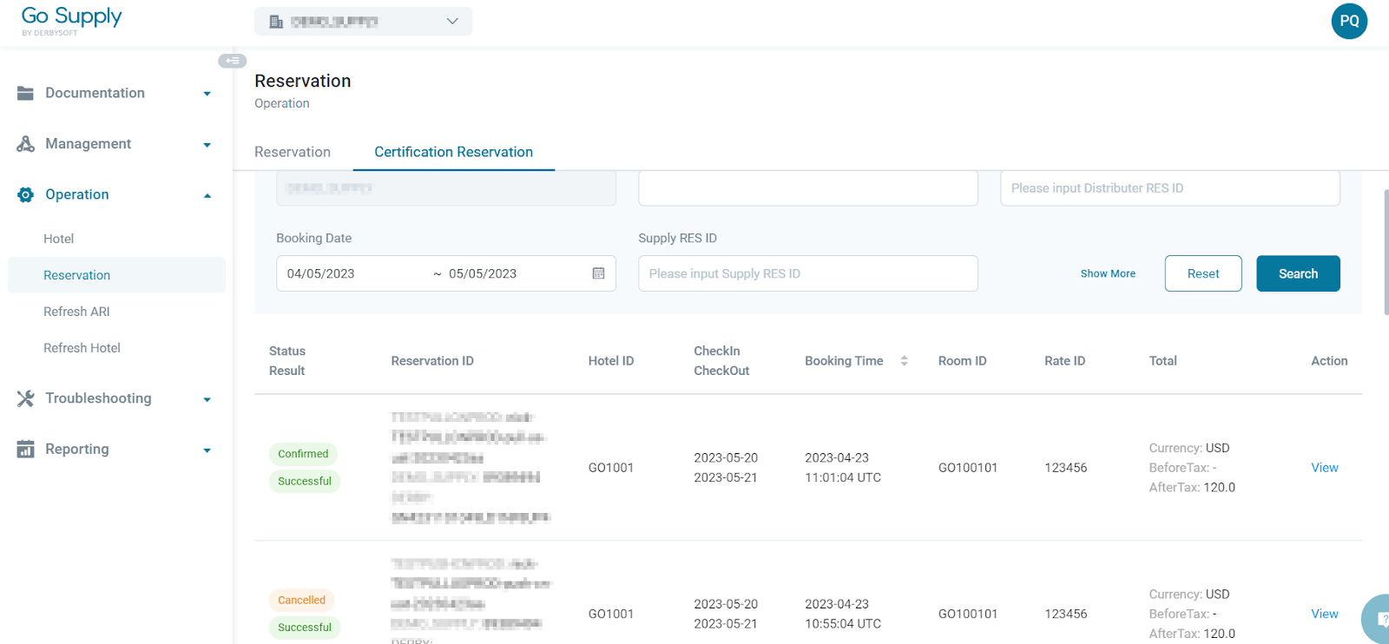Viewport: 1389px width, 644px height.
Task: Click Rate ID 123456 in the Cancelled row
Action: tap(1066, 614)
